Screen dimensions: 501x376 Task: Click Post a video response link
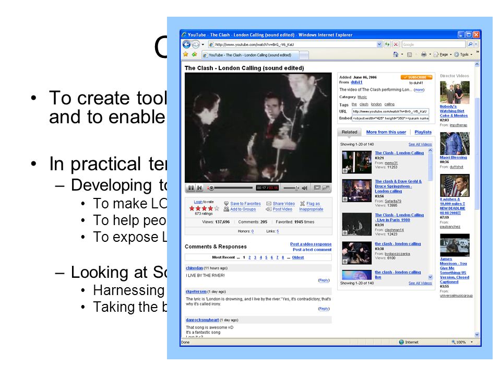[311, 244]
